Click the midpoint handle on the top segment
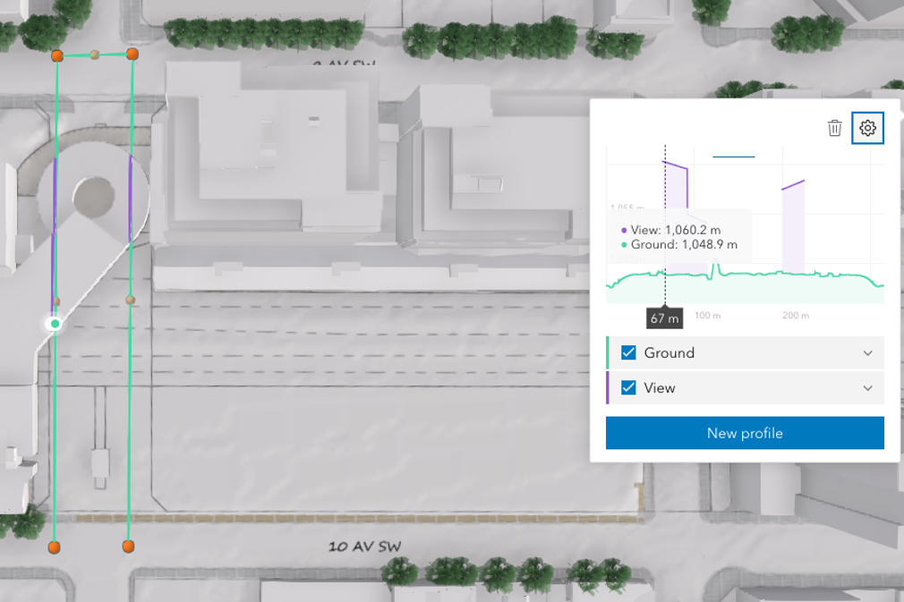 [x=95, y=55]
